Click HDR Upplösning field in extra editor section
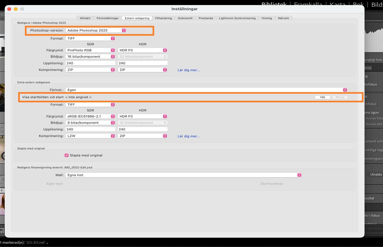 143,129
